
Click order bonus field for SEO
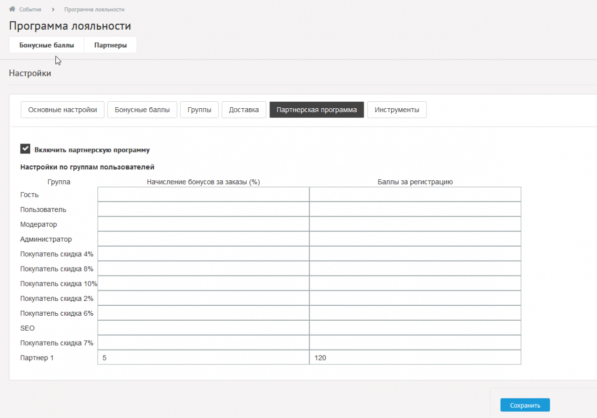coord(203,328)
